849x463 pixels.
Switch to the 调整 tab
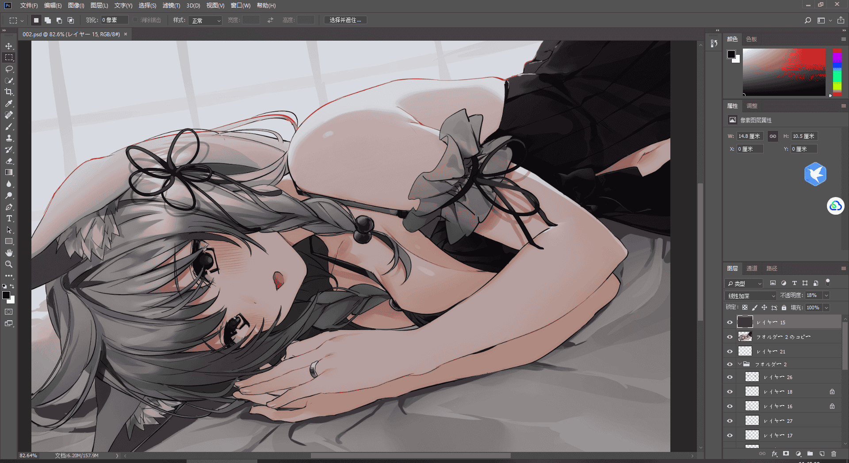click(x=752, y=106)
